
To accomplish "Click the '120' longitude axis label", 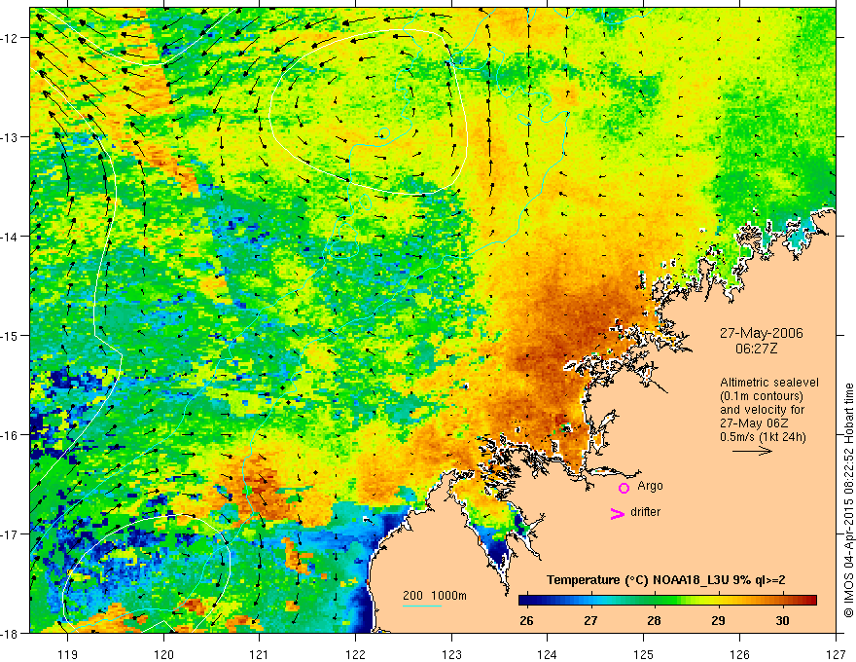I will point(163,654).
